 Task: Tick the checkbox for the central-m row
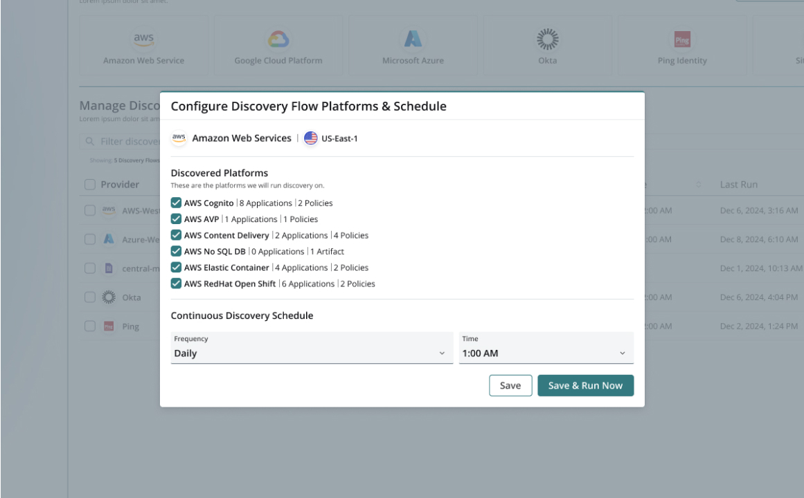tap(90, 268)
